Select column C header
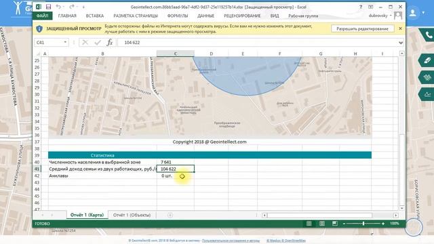This screenshot has width=434, height=244. coord(176,54)
